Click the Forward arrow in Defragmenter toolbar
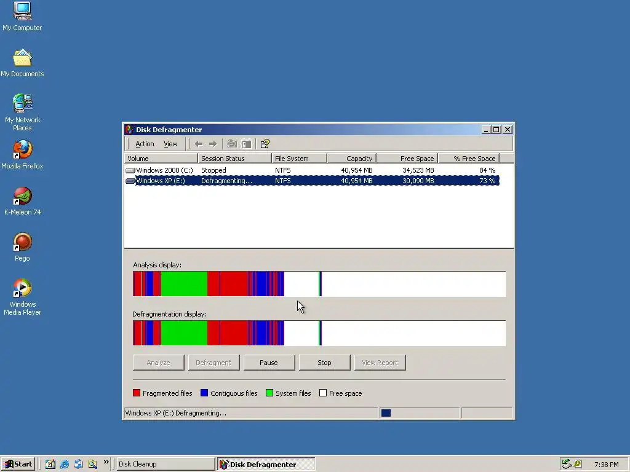 pos(213,144)
